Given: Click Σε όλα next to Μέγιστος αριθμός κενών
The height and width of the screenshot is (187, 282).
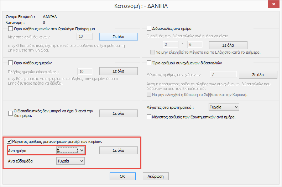Looking at the screenshot, I should (118, 37).
